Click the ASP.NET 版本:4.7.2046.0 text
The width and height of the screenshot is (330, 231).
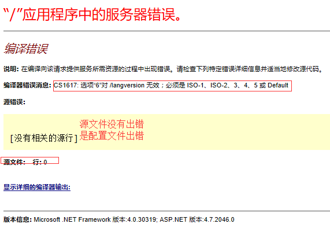197,219
